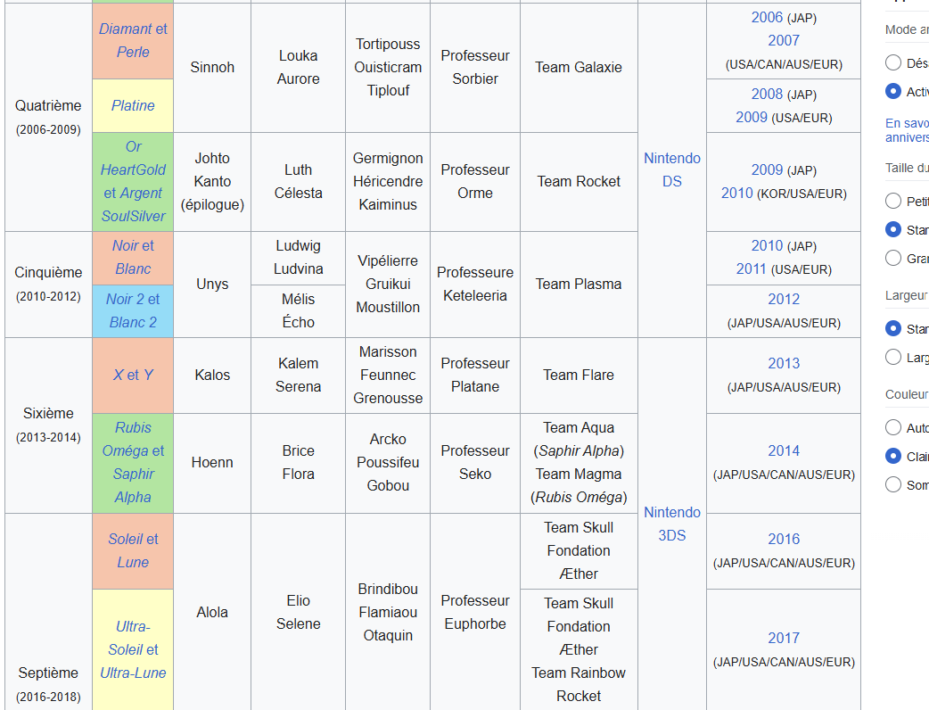Choose the 'Stan…' text size radio
Screen dimensions: 929x710
point(892,229)
